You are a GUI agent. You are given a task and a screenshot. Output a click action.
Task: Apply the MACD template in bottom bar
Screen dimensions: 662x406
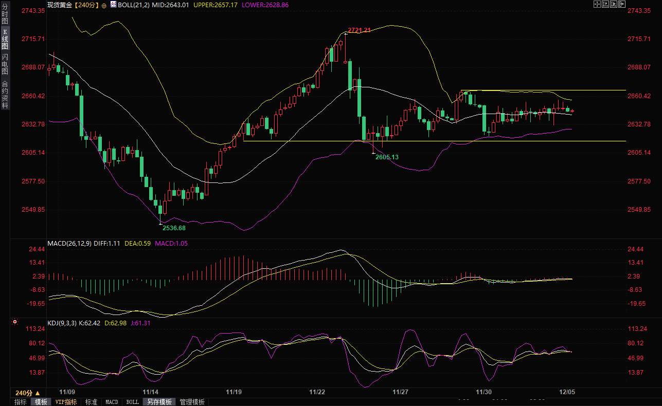pos(112,402)
